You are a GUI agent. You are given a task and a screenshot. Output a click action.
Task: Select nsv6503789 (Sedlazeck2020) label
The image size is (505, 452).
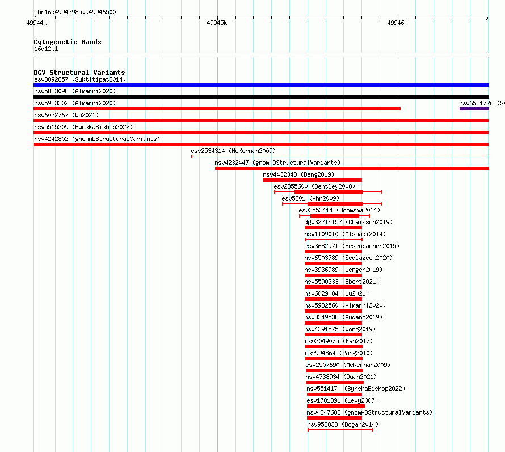348,258
